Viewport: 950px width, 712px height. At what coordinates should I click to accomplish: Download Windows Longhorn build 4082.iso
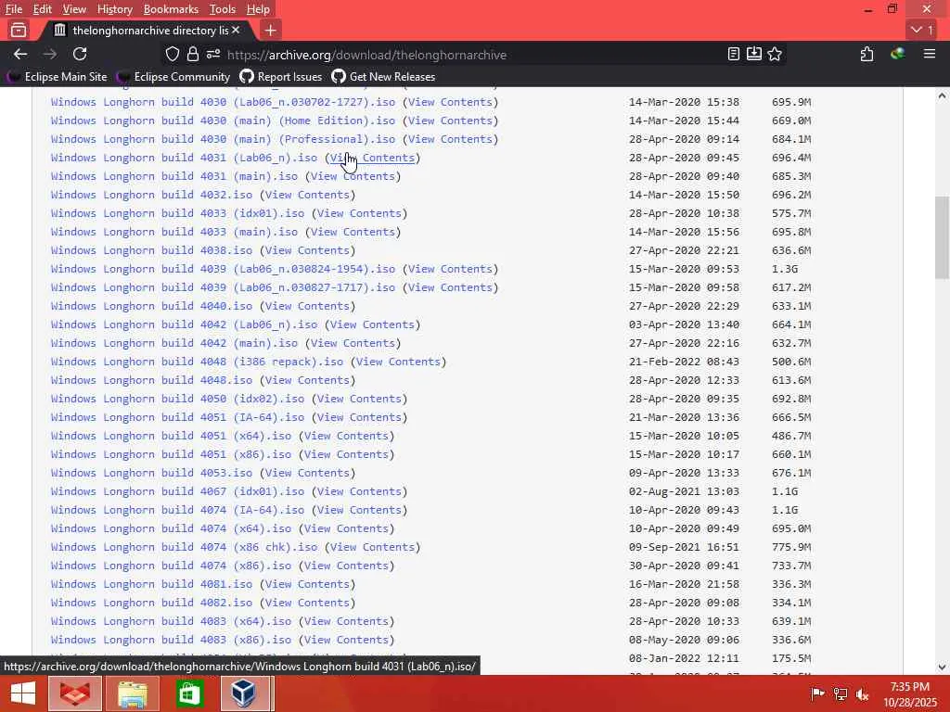click(151, 603)
